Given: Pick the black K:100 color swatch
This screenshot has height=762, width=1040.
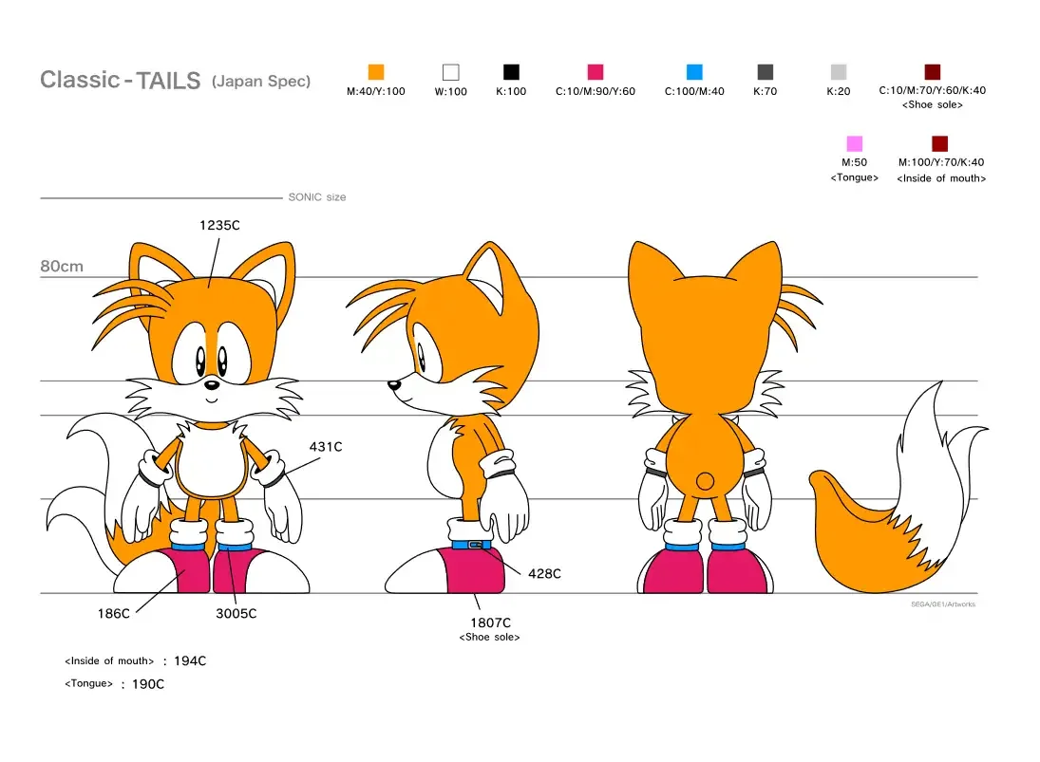Looking at the screenshot, I should (x=511, y=72).
